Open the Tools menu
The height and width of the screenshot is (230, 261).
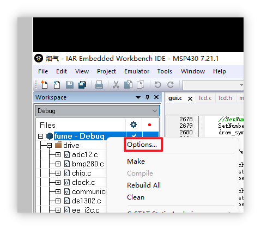[165, 71]
